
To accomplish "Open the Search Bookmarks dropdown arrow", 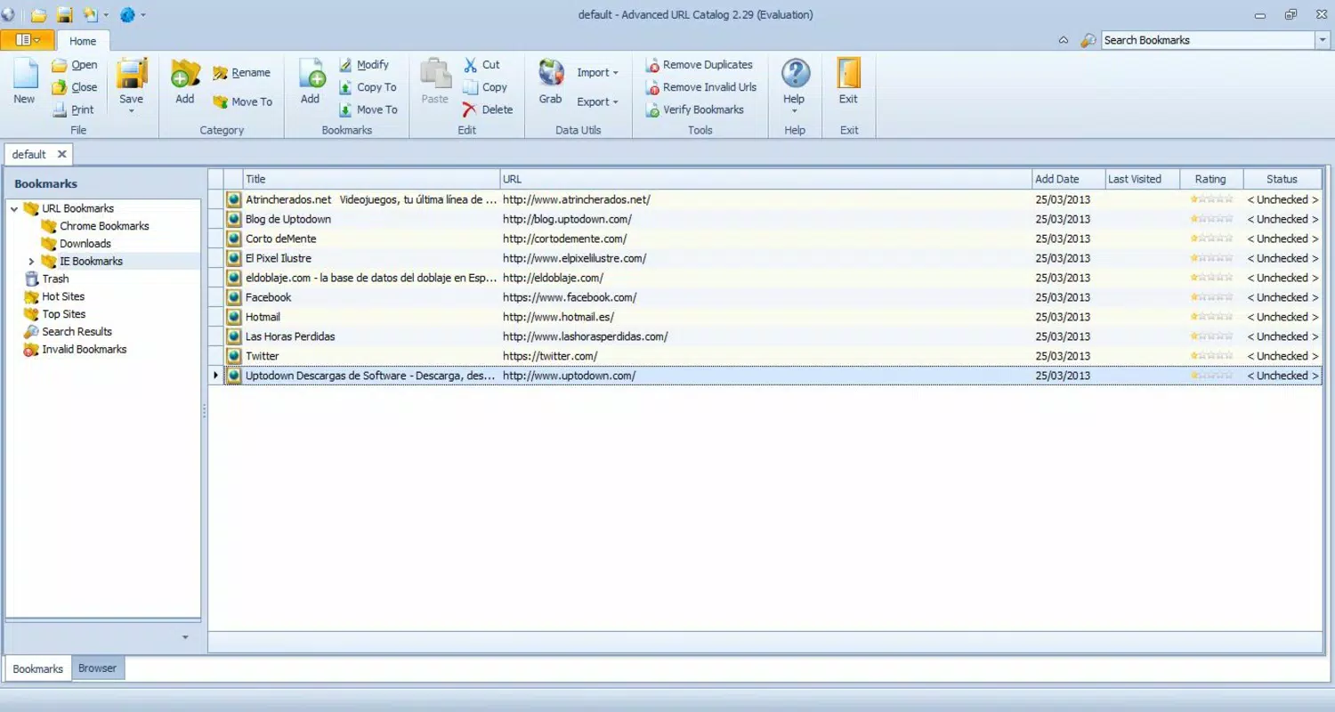I will 1322,40.
